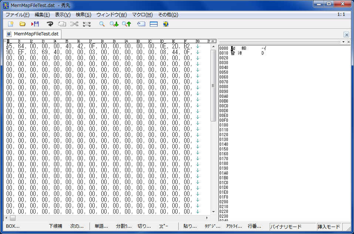Open the 検索(S) menu
This screenshot has height=234, width=354.
click(84, 15)
